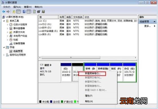Expand the 任务计划程序 tree node
Screen dimensions: 158x109
pos(7,25)
